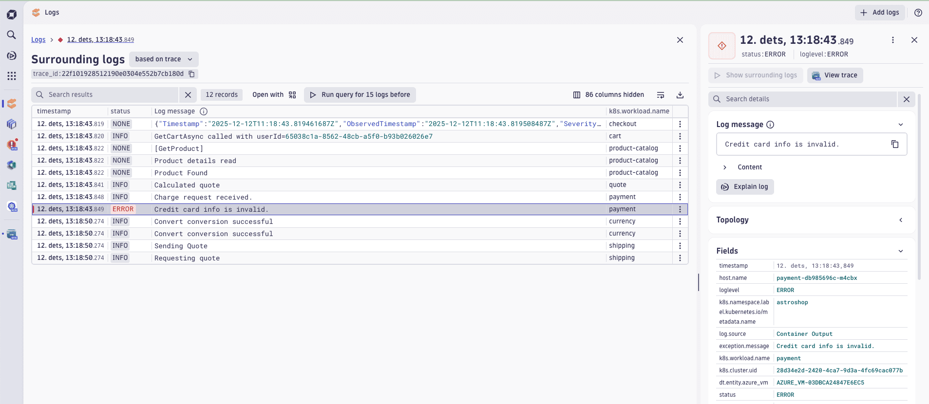Click the View trace button
The height and width of the screenshot is (404, 929).
835,75
